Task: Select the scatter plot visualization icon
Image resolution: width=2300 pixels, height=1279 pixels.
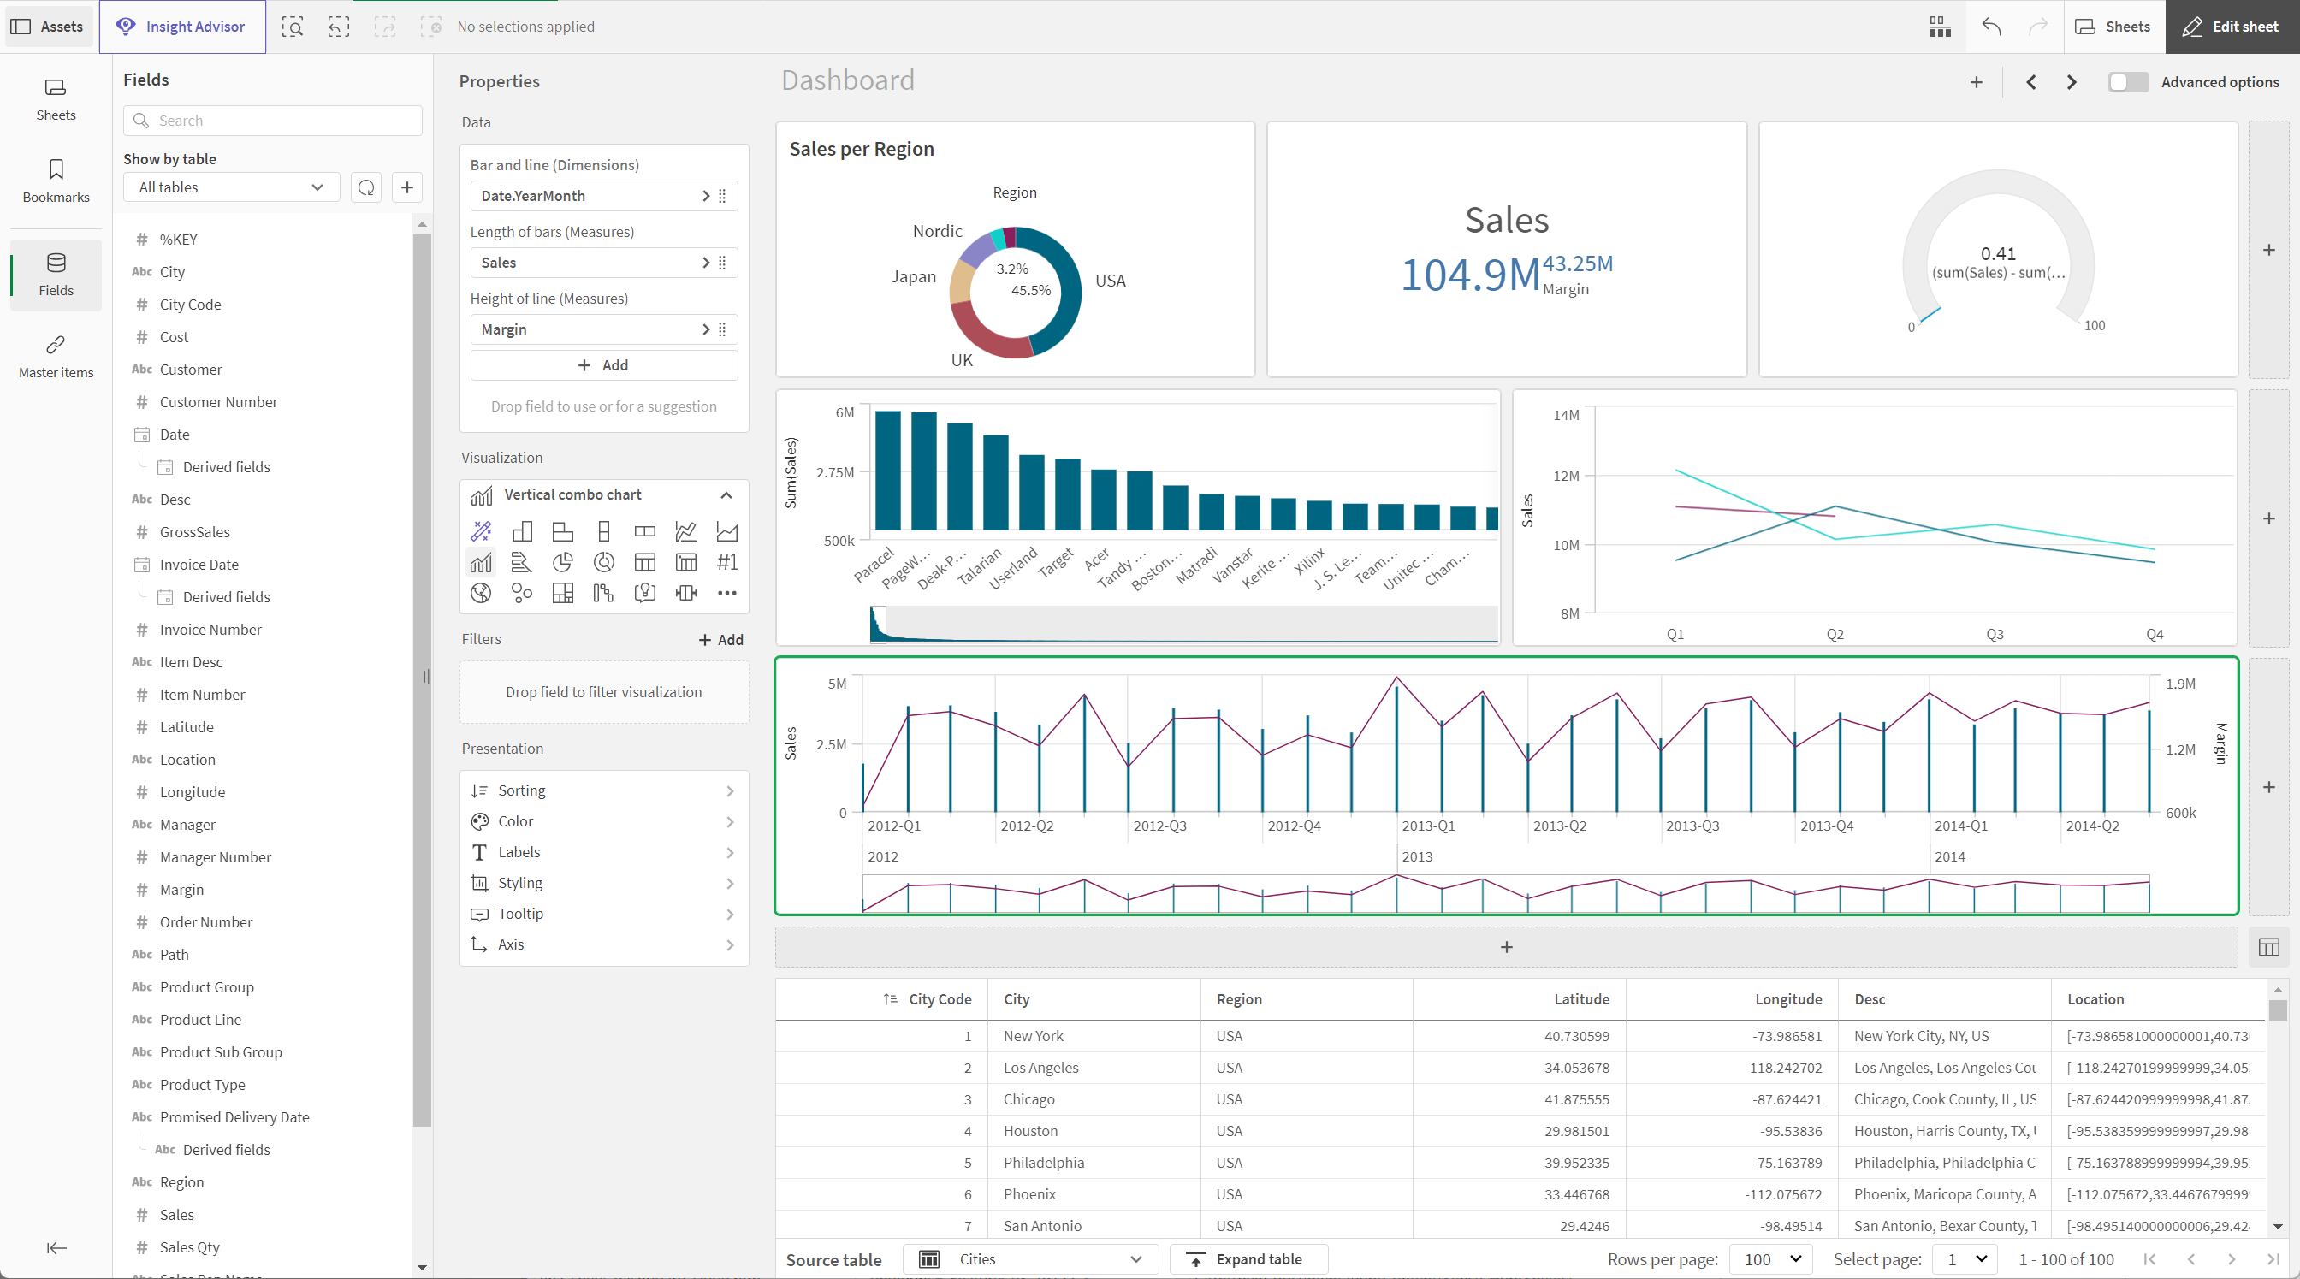Action: (x=520, y=592)
